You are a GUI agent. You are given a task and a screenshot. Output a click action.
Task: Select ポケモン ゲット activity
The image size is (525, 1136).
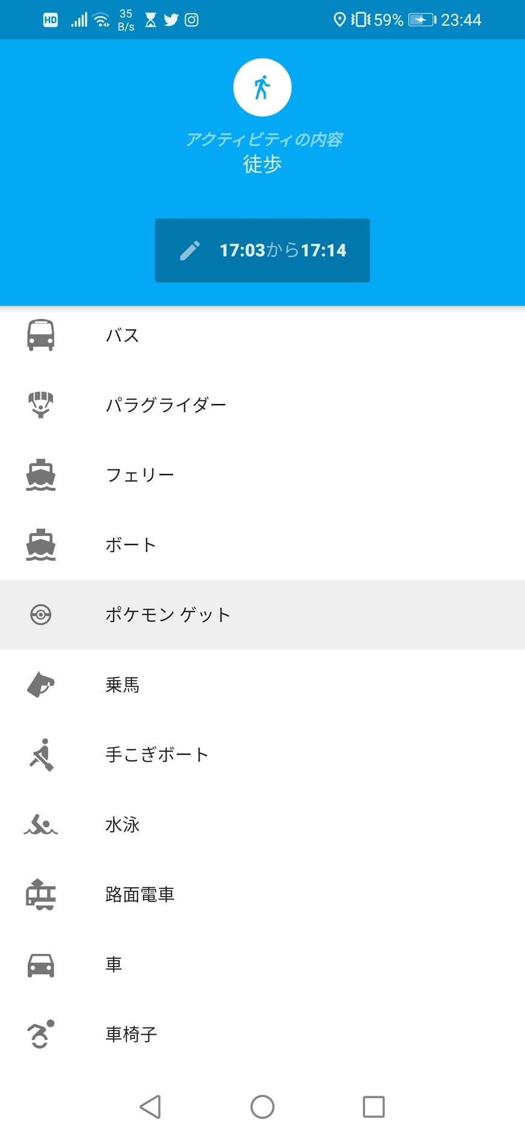click(168, 615)
